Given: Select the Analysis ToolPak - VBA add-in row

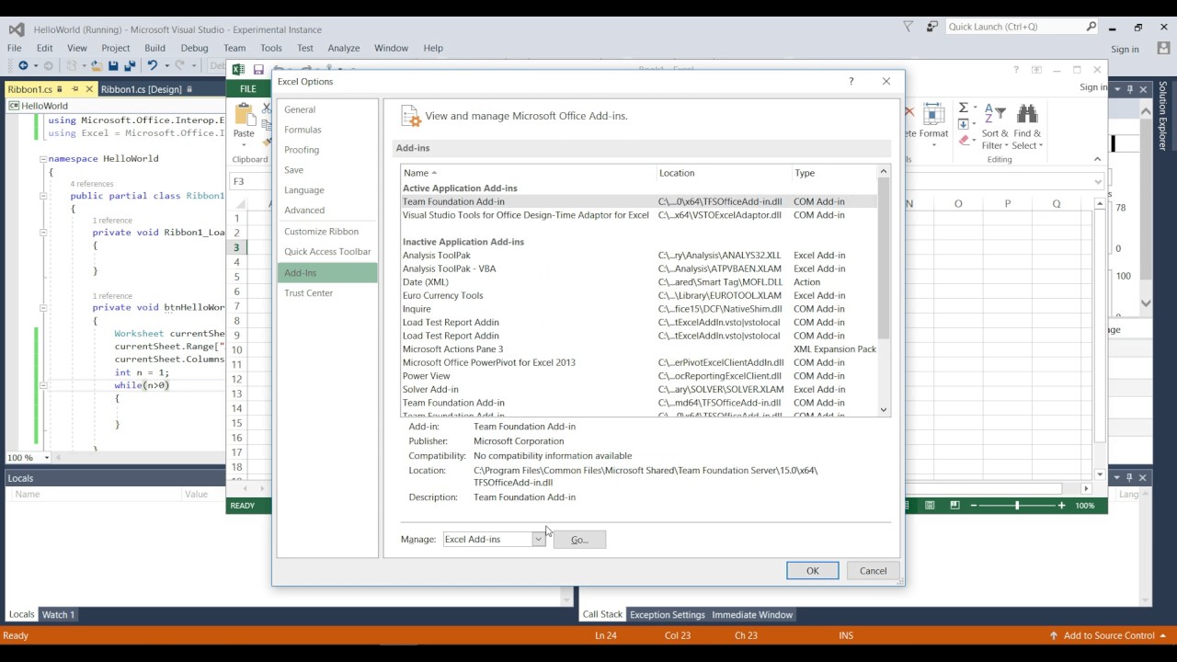Looking at the screenshot, I should click(x=638, y=268).
